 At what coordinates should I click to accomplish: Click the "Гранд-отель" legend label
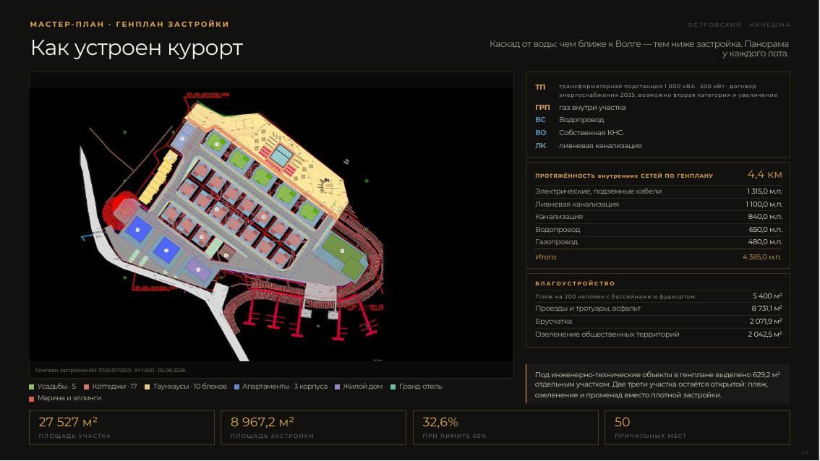420,387
